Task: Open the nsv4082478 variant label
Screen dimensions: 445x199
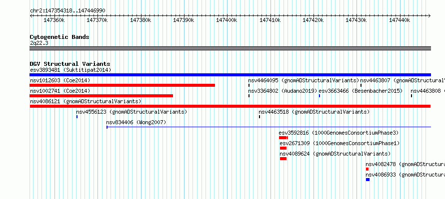Action: click(x=405, y=164)
